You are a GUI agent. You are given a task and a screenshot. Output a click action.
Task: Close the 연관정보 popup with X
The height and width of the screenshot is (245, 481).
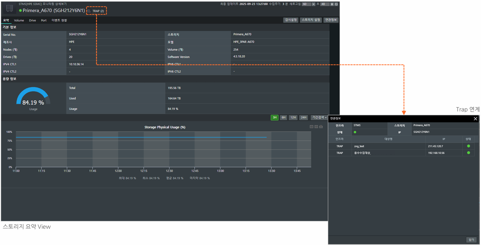point(475,119)
